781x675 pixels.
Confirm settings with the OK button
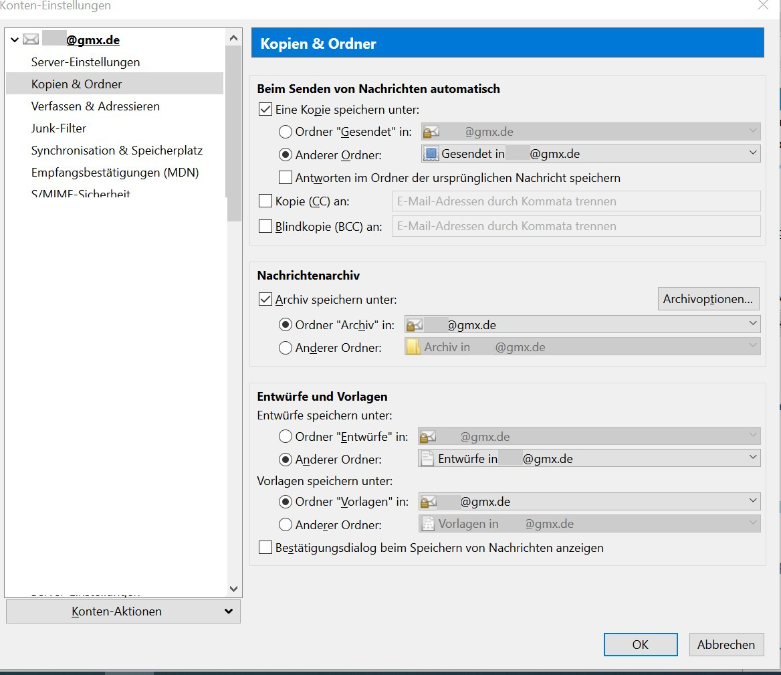pyautogui.click(x=640, y=645)
